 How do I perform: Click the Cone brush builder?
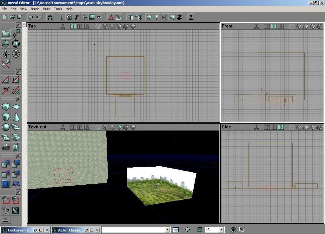16,117
